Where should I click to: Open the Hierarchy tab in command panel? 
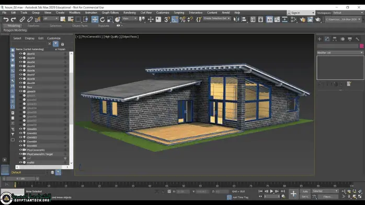tap(335, 39)
